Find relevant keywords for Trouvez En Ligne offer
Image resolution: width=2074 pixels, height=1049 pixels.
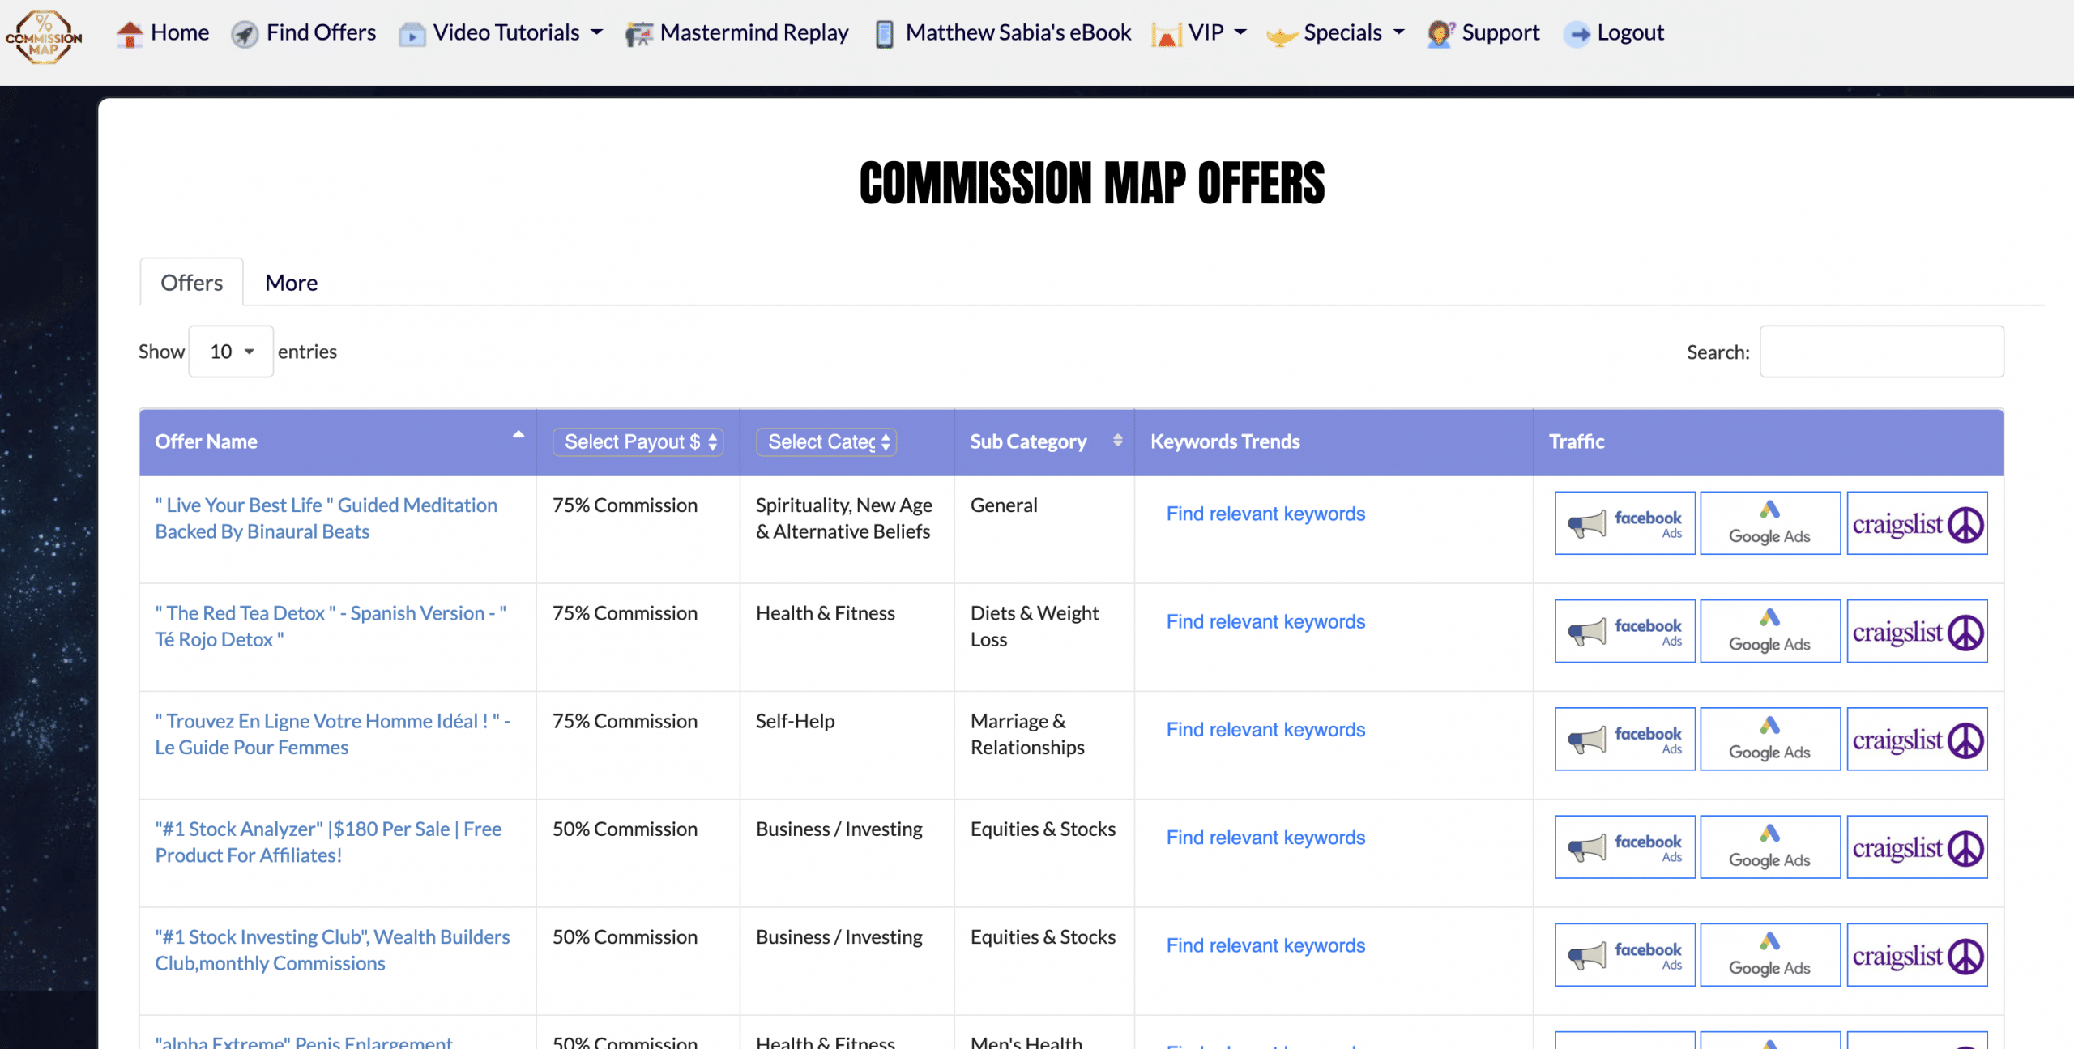[1265, 729]
